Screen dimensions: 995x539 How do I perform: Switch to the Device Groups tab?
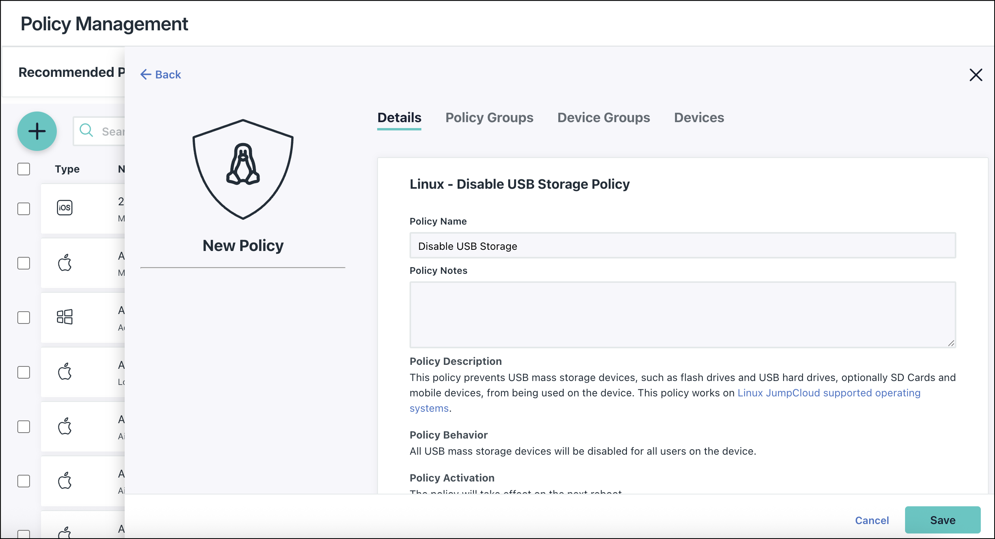pyautogui.click(x=603, y=117)
